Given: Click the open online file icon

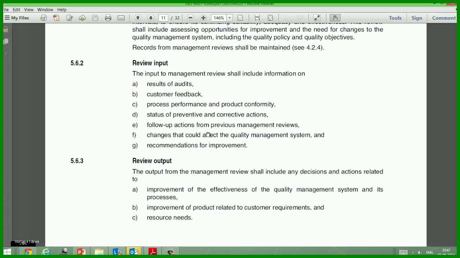Looking at the screenshot, I should pyautogui.click(x=43, y=18).
